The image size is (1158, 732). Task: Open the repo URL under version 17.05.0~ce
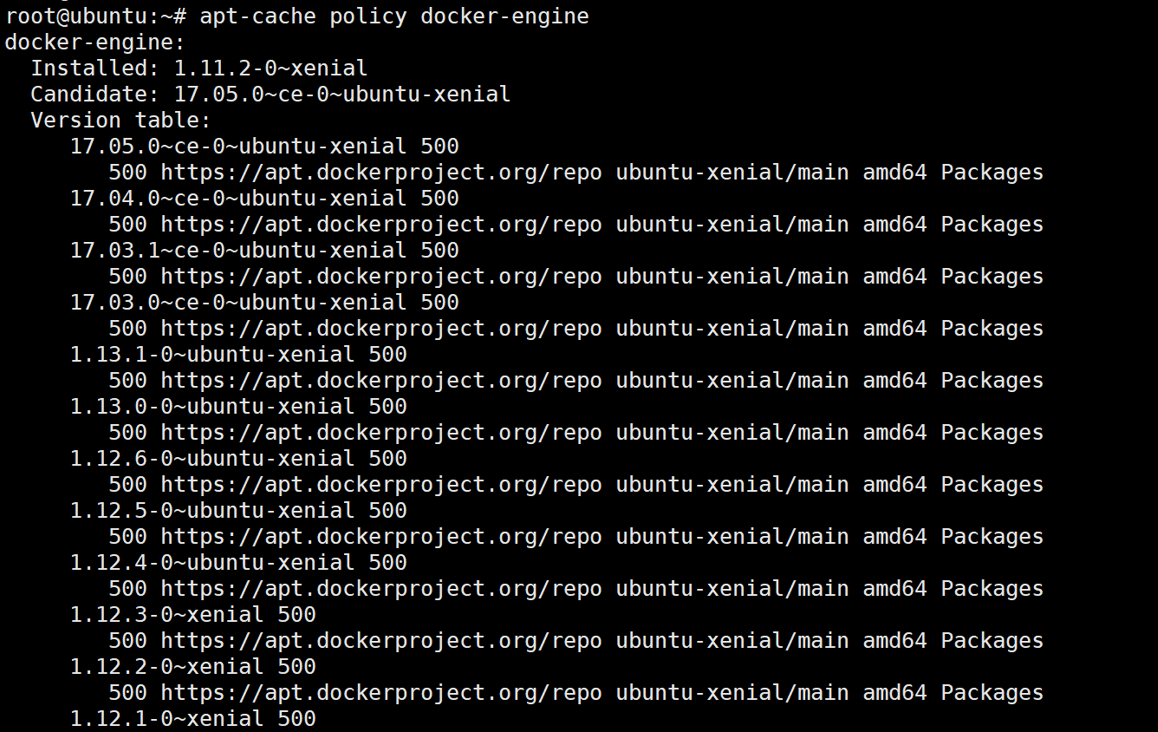[381, 173]
